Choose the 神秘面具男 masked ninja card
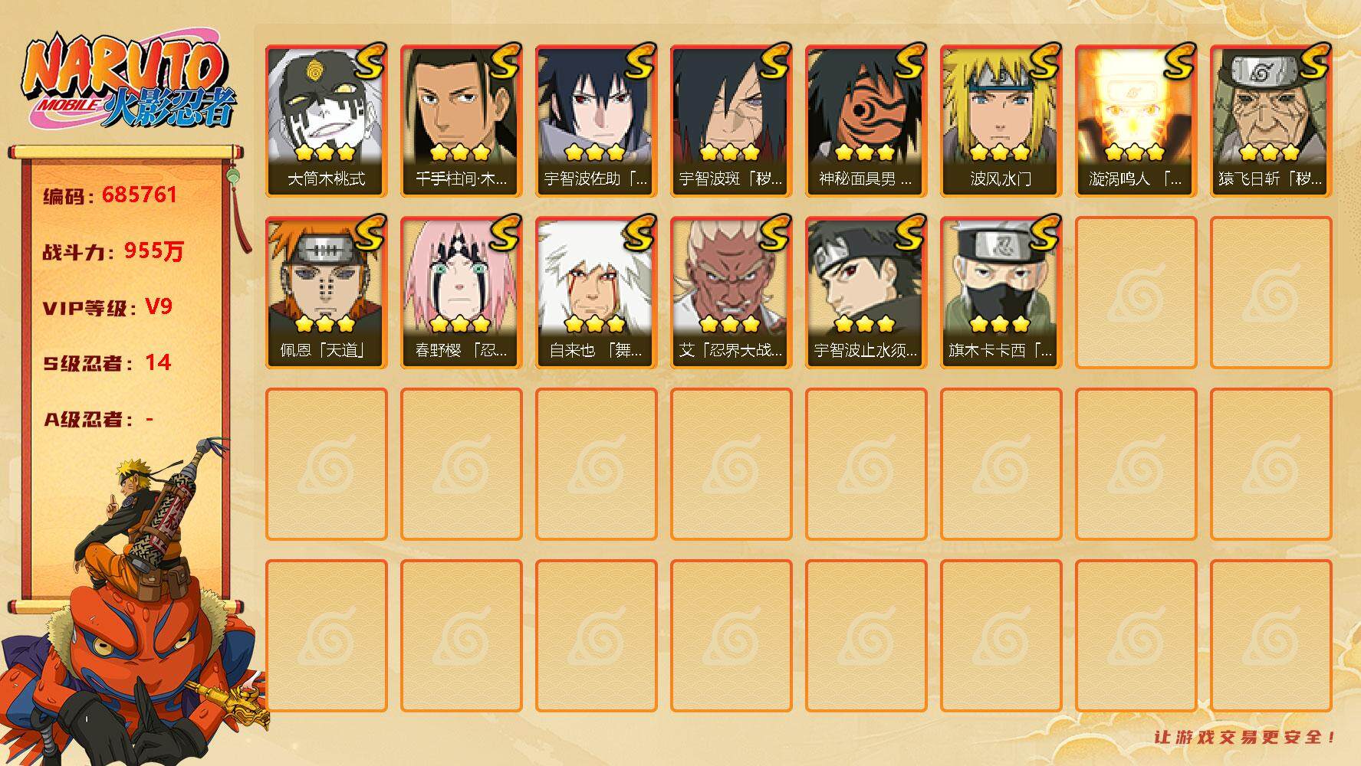Image resolution: width=1361 pixels, height=766 pixels. [x=866, y=121]
